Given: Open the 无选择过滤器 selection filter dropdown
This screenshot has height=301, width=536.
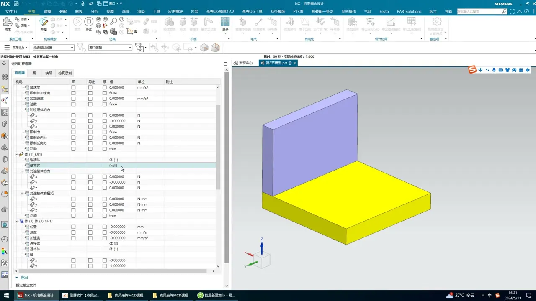Looking at the screenshot, I should 72,48.
